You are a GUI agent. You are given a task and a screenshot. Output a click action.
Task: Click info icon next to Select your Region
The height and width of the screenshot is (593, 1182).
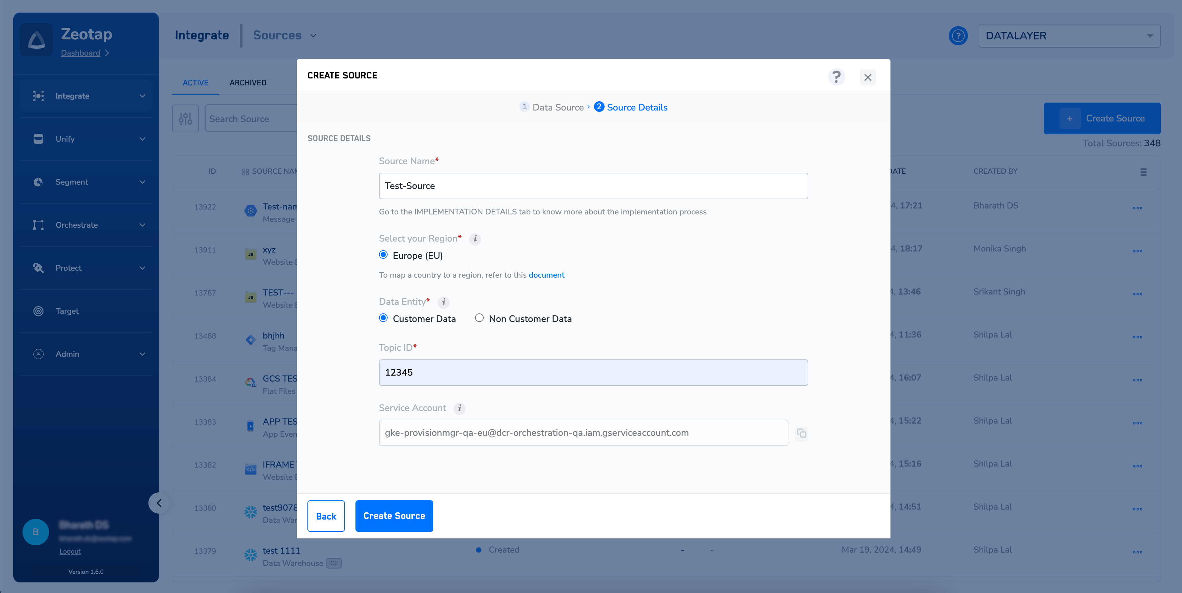coord(475,239)
